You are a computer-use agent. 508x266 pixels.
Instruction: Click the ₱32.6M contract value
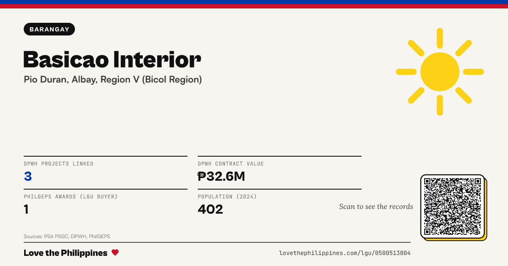tap(221, 176)
